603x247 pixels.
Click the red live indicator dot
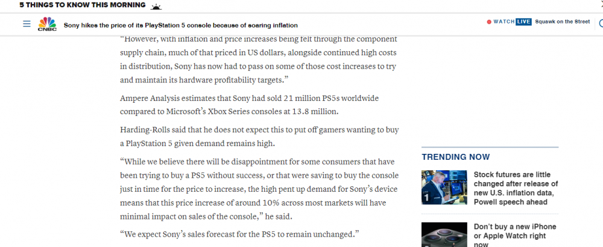489,22
